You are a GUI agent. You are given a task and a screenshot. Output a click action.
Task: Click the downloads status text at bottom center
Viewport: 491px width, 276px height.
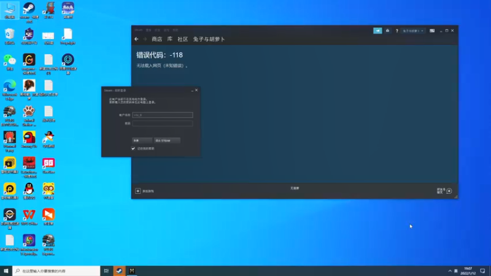(295, 188)
